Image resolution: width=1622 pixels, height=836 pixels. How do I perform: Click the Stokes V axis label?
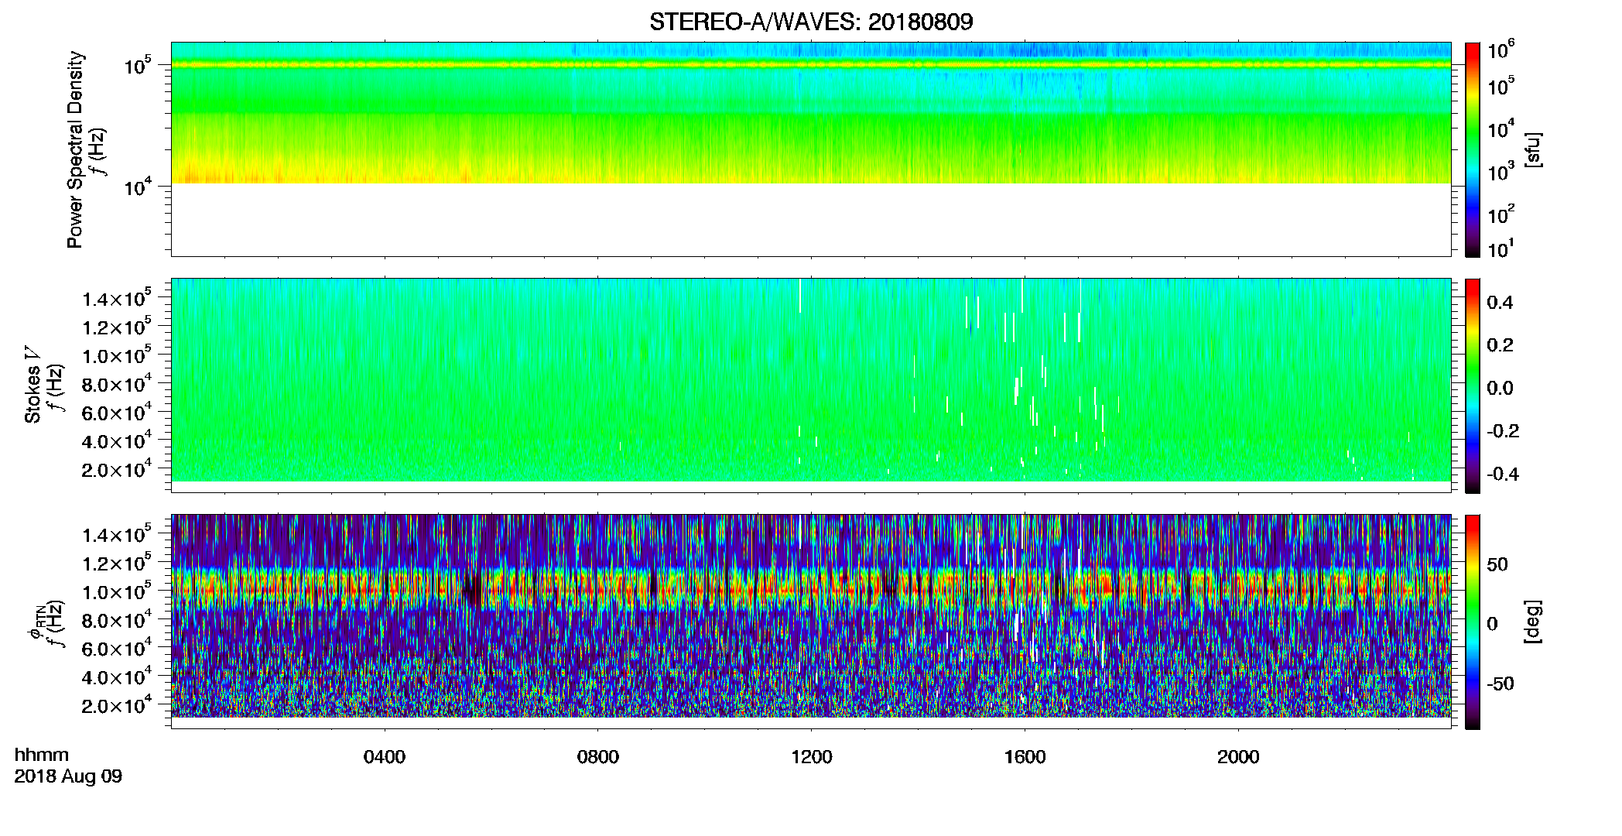(x=33, y=385)
